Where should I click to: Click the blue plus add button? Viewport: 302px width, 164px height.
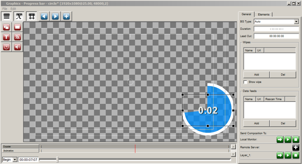(66, 16)
